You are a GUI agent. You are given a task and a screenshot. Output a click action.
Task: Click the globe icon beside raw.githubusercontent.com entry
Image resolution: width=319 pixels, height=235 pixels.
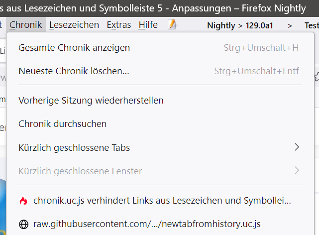(23, 224)
